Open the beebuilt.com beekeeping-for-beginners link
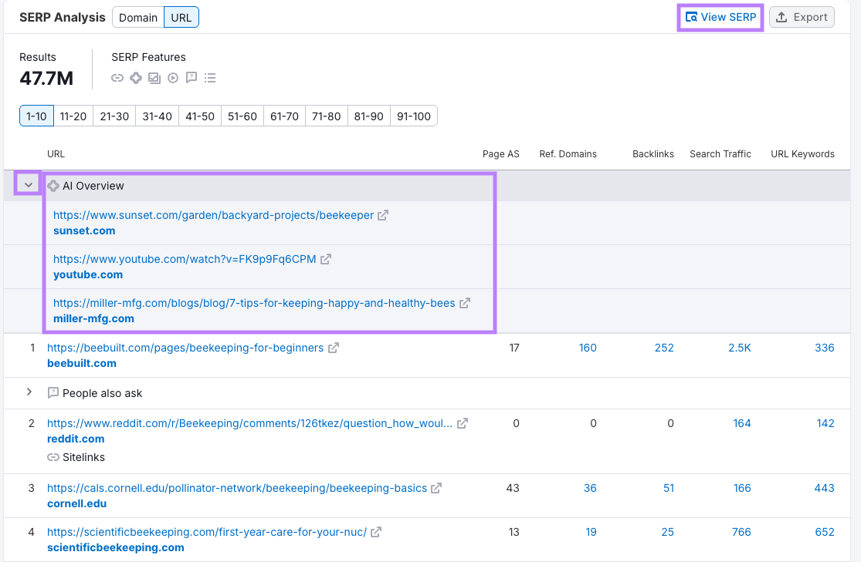This screenshot has width=861, height=562. pyautogui.click(x=184, y=348)
